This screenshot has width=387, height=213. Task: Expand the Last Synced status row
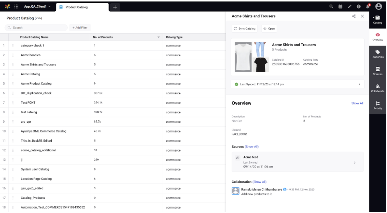point(359,84)
